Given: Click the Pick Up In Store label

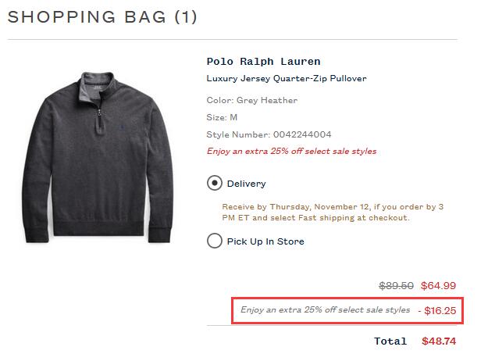Looking at the screenshot, I should tap(265, 241).
